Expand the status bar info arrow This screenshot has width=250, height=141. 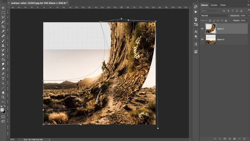(x=50, y=139)
